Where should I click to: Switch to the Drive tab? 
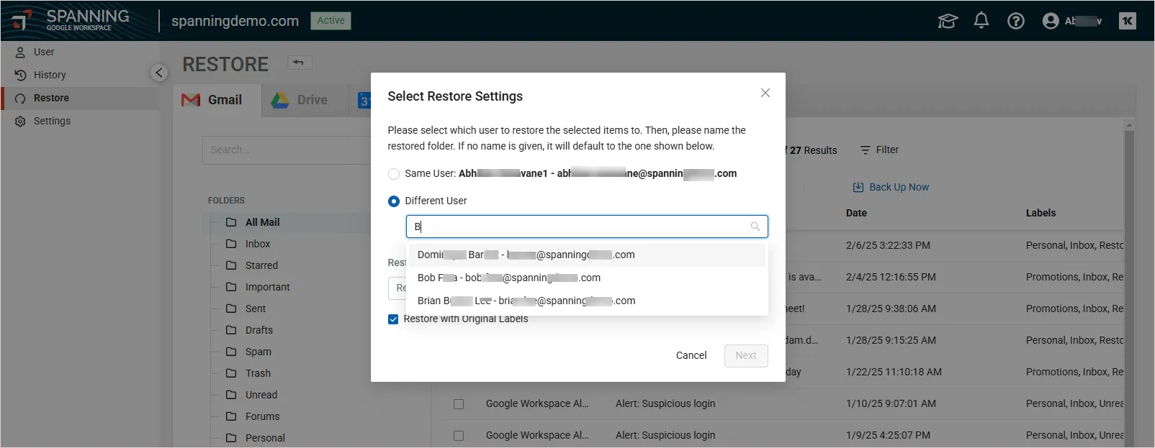point(300,100)
